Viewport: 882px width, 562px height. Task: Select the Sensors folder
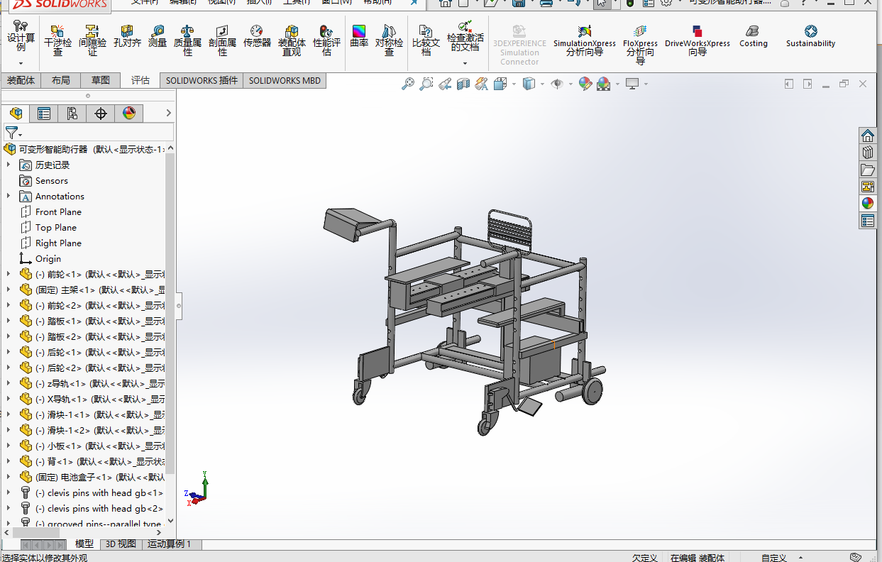pyautogui.click(x=52, y=180)
